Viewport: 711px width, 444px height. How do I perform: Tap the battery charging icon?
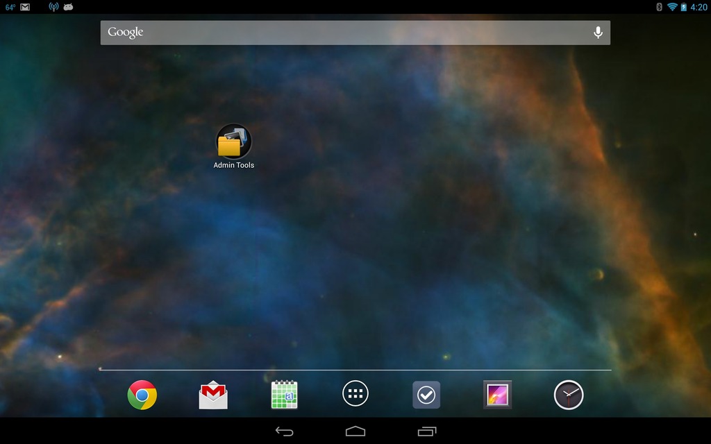click(683, 7)
